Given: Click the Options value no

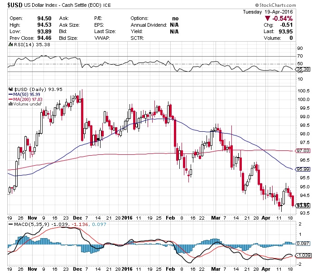Looking at the screenshot, I should [x=175, y=19].
